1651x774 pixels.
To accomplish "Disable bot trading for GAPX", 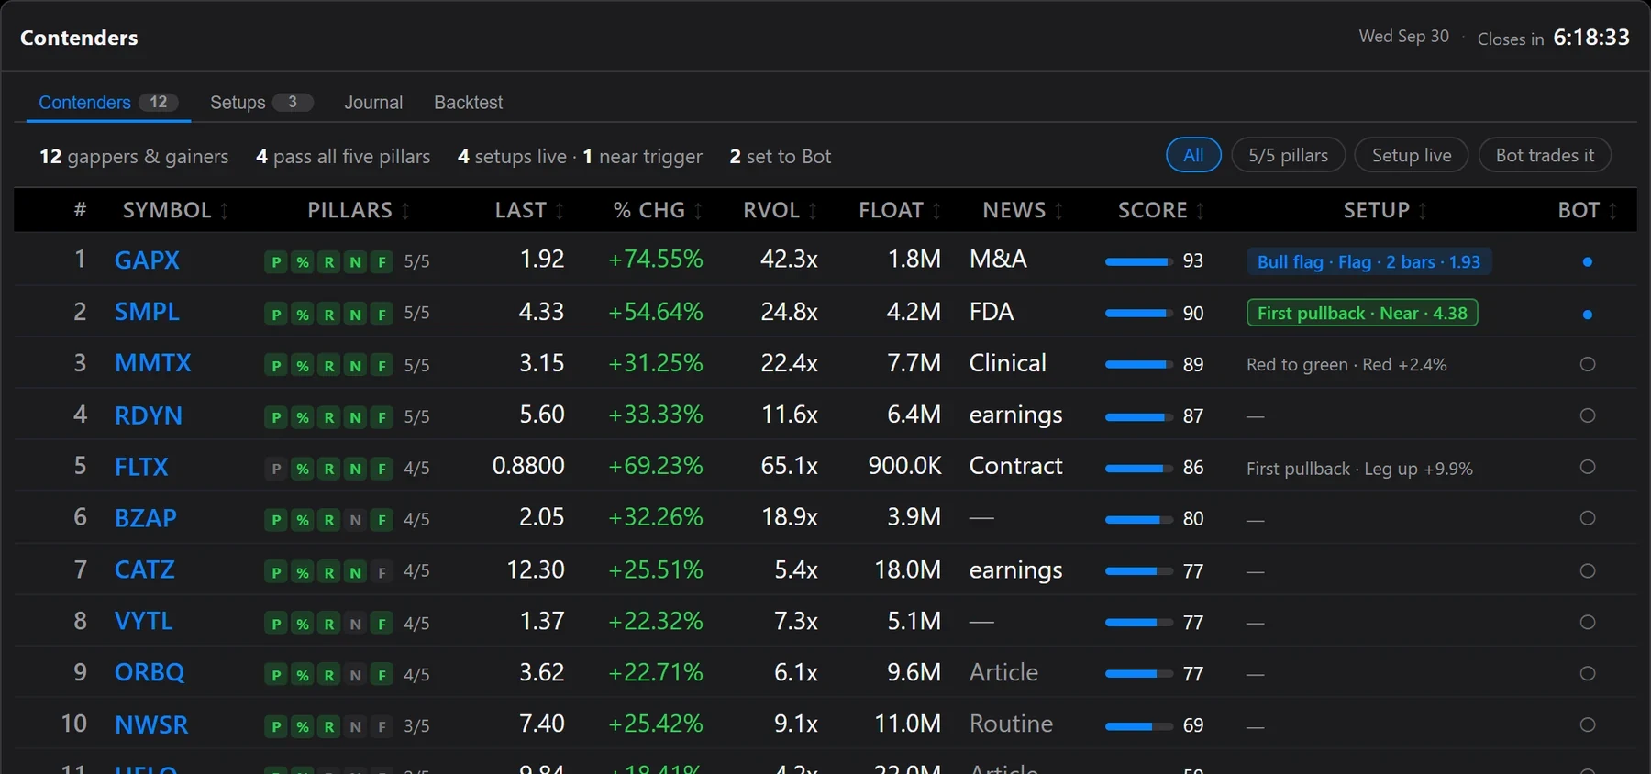I will tap(1588, 261).
